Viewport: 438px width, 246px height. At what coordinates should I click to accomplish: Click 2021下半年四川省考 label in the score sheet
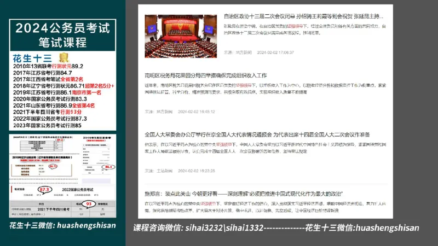point(53,209)
